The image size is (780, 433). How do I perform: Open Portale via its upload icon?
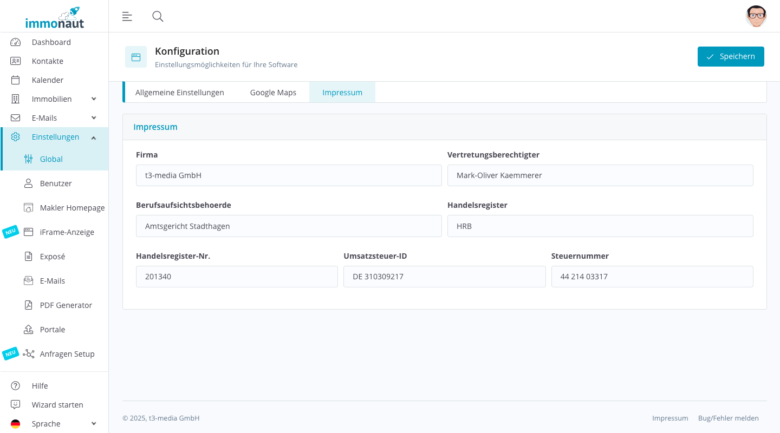point(28,329)
